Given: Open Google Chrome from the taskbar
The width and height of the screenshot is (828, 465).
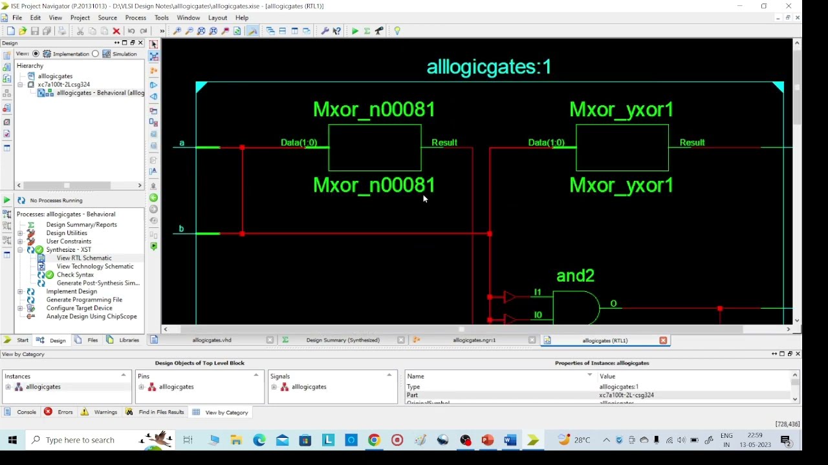Looking at the screenshot, I should [374, 440].
